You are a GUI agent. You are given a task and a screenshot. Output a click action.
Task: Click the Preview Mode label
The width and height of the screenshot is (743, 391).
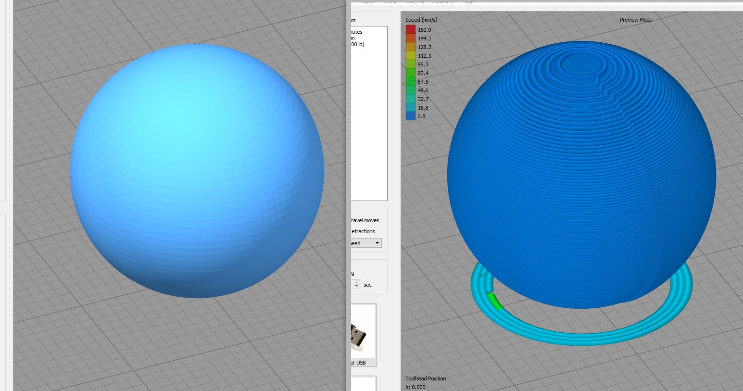click(636, 20)
